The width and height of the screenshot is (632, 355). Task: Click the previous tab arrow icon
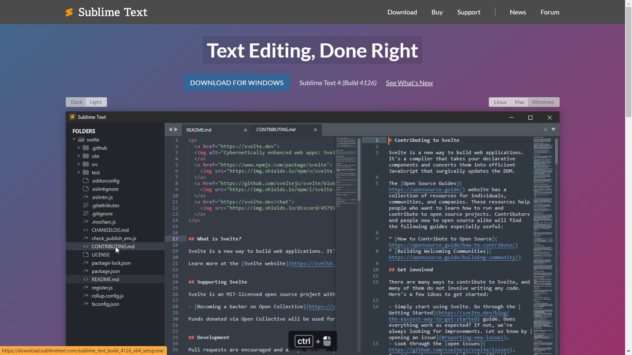170,130
